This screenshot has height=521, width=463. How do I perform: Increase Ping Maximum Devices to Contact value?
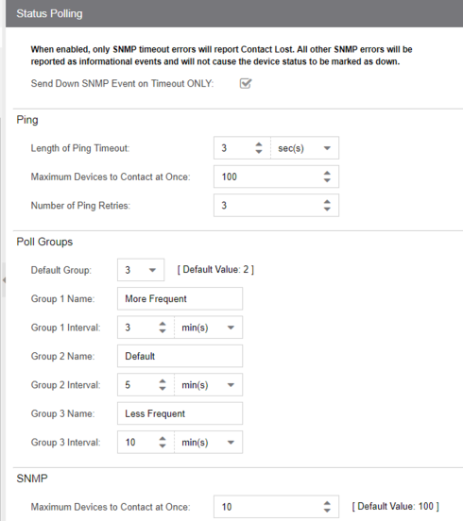click(327, 173)
